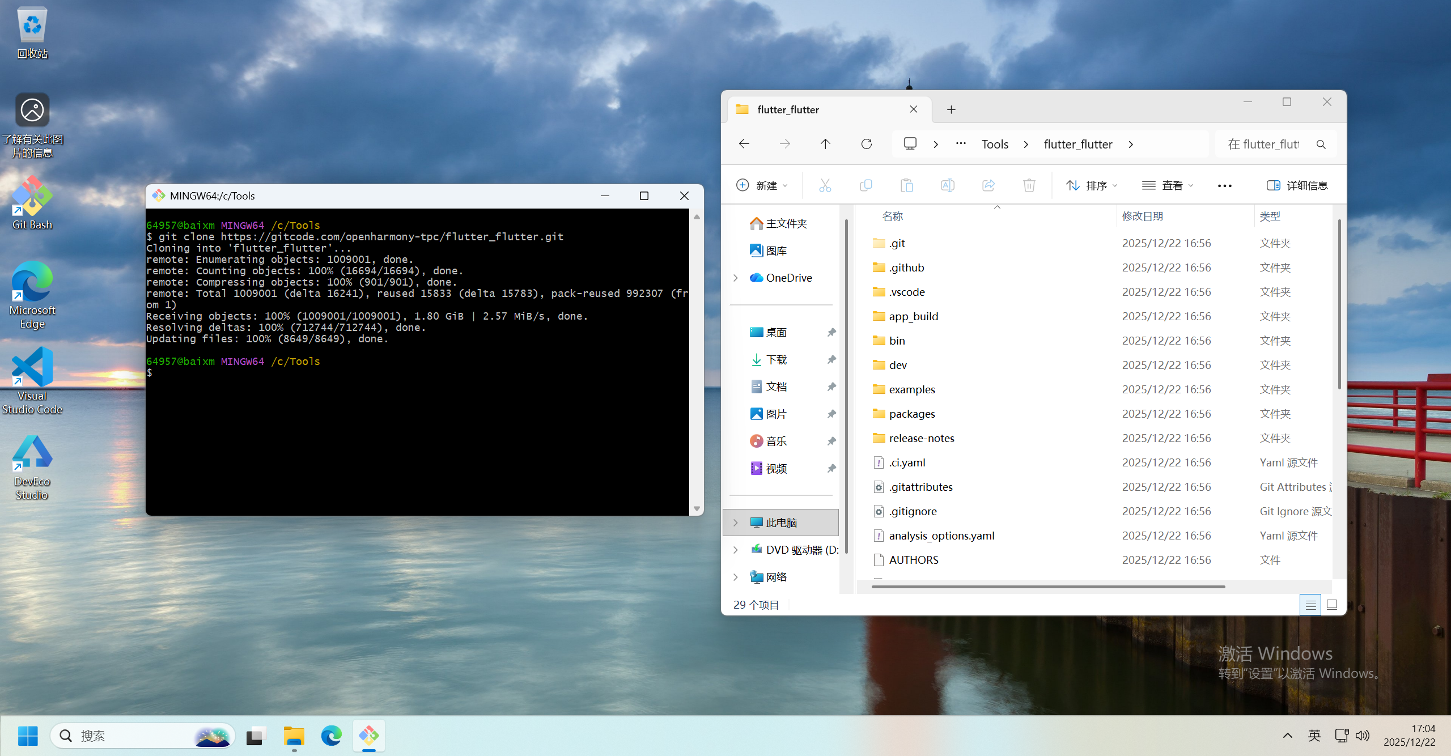Switch to large icons view
Image resolution: width=1451 pixels, height=756 pixels.
pyautogui.click(x=1332, y=605)
